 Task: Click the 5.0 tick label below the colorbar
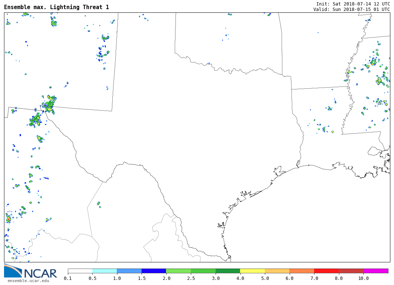(265, 278)
